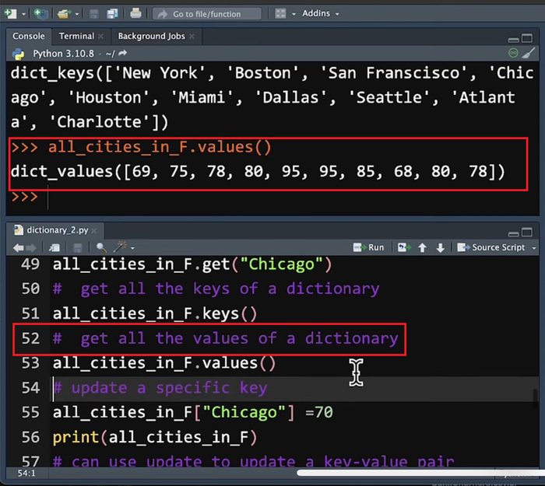Image resolution: width=545 pixels, height=486 pixels.
Task: Click the Find/Replace magnifier icon
Action: pos(101,247)
